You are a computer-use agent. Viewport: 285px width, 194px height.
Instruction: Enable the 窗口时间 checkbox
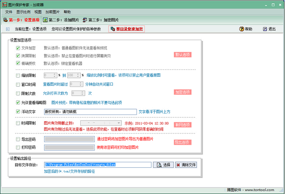point(18,84)
